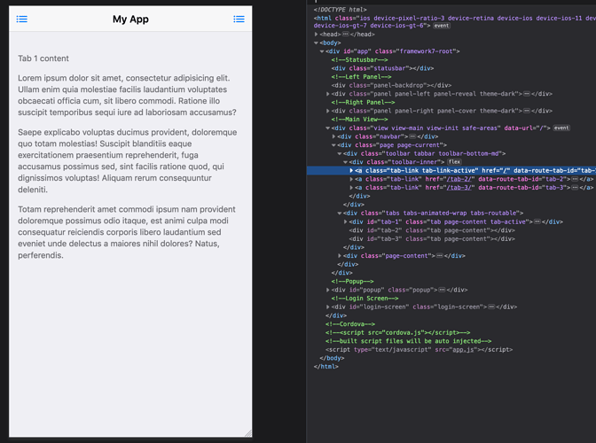This screenshot has width=596, height=443.
Task: Click the "Tab 1 content" text
Action: [43, 58]
